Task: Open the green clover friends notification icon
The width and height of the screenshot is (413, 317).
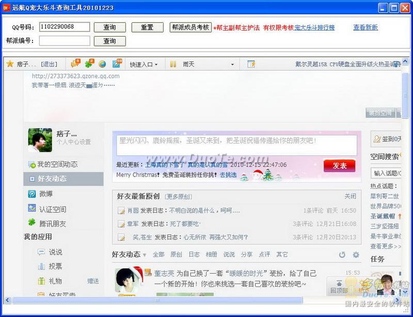Action: [x=89, y=63]
